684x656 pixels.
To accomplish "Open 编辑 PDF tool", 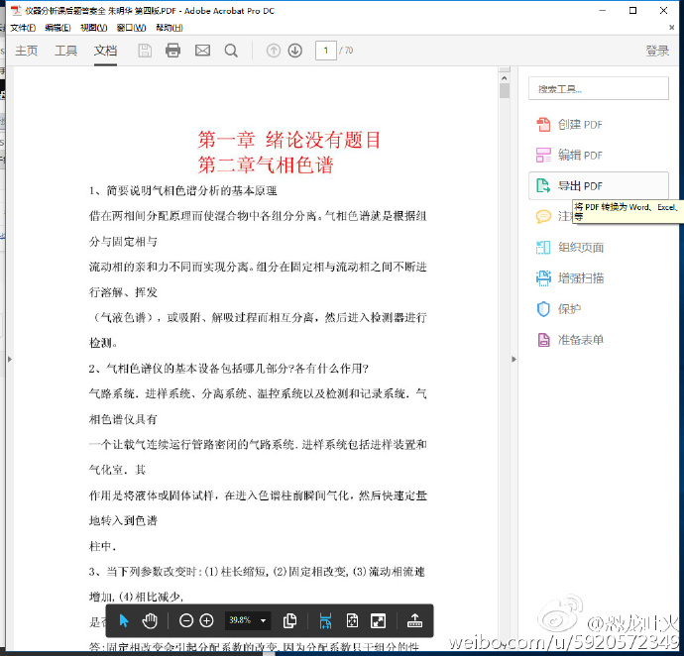I will coord(580,156).
